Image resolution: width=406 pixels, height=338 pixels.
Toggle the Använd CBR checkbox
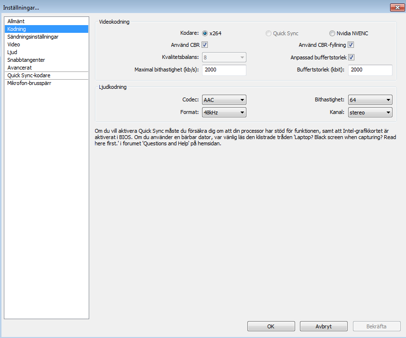pos(205,45)
